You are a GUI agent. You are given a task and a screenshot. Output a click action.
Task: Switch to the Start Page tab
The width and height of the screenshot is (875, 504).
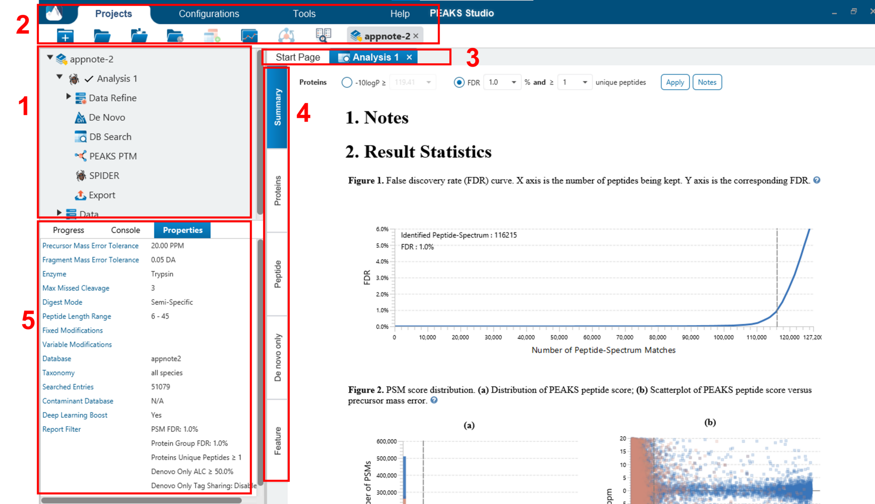[x=298, y=57]
